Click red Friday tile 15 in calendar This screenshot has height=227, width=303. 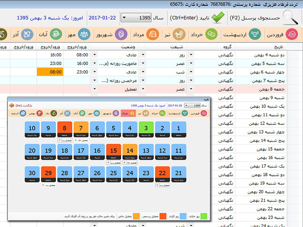point(114,152)
